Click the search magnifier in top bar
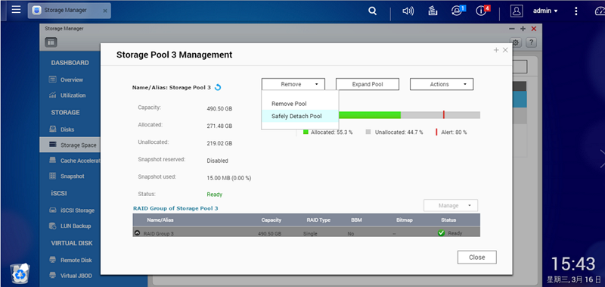605x287 pixels. click(372, 11)
